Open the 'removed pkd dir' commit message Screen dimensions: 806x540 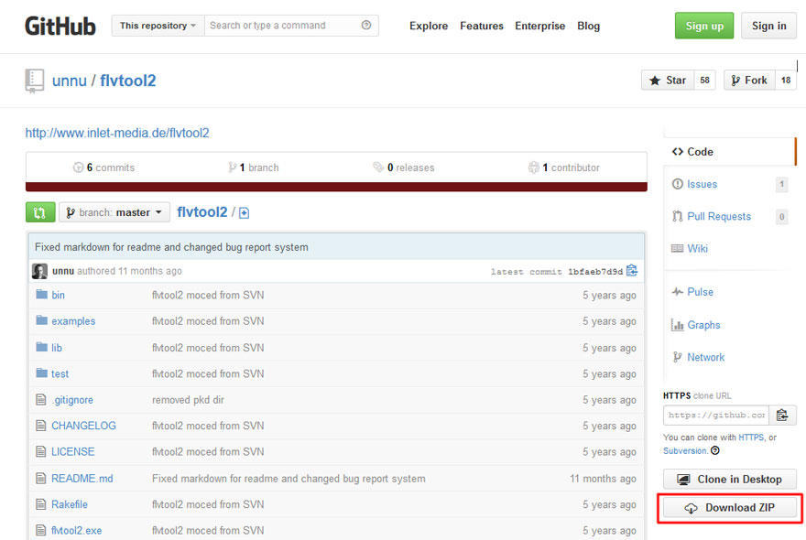pos(188,400)
